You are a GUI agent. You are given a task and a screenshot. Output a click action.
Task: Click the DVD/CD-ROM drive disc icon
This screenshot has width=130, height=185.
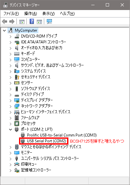[x=17, y=36]
